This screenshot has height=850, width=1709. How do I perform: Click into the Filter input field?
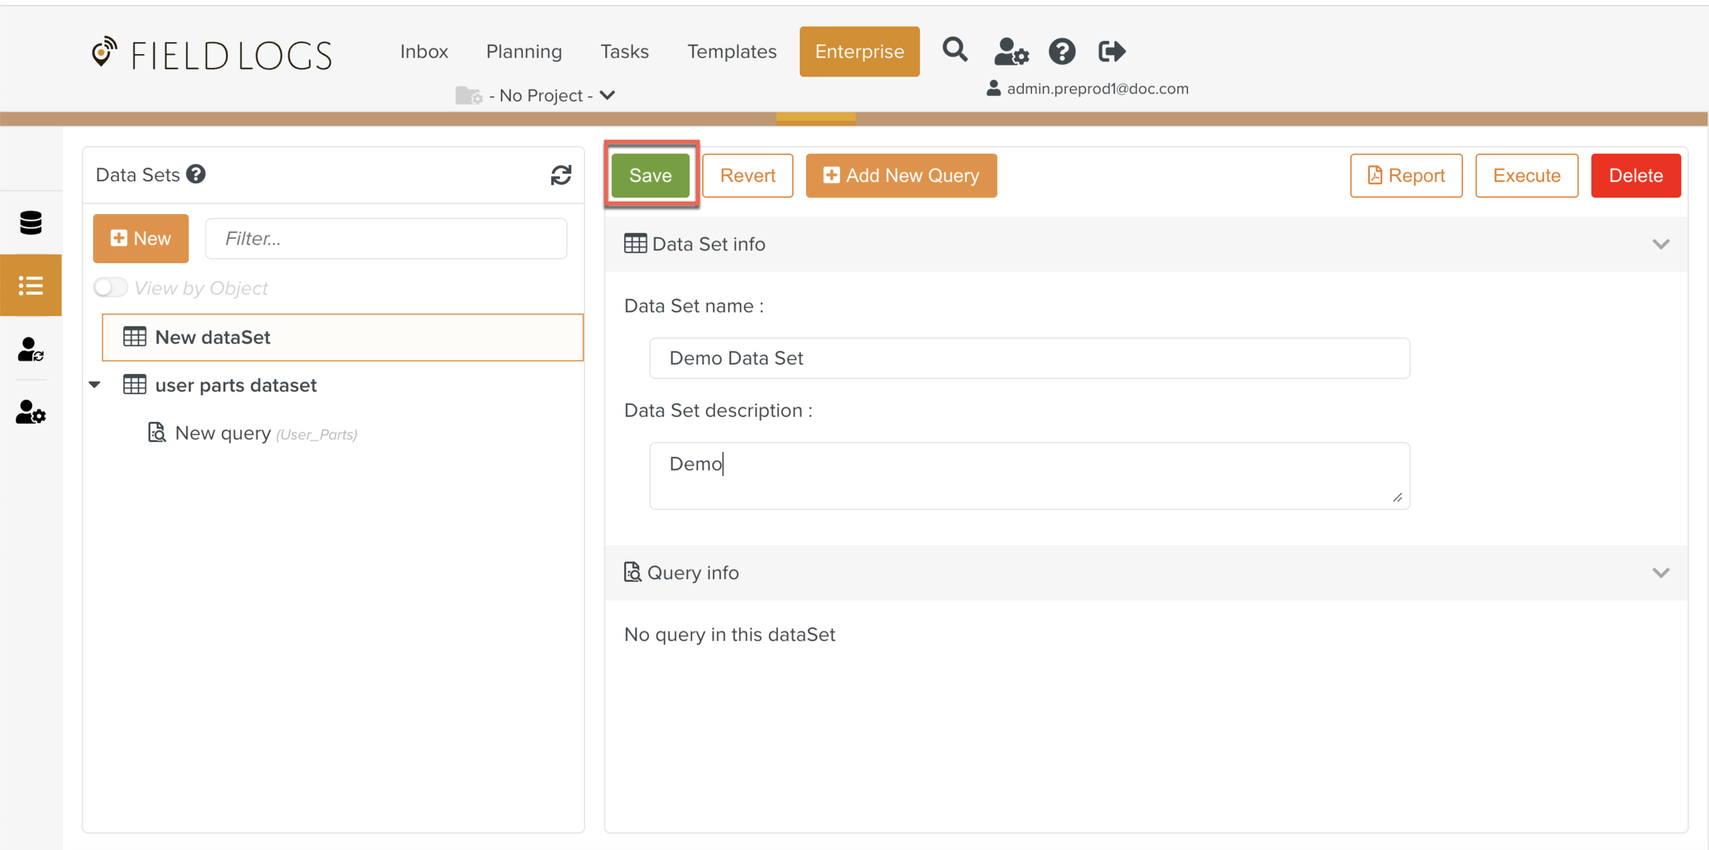[386, 239]
